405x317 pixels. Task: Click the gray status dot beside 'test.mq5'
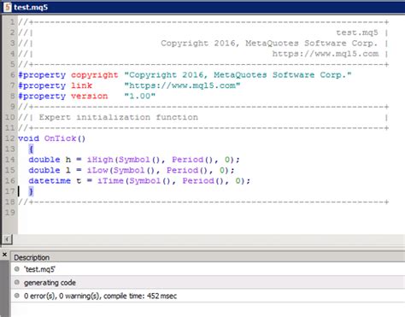(17, 269)
